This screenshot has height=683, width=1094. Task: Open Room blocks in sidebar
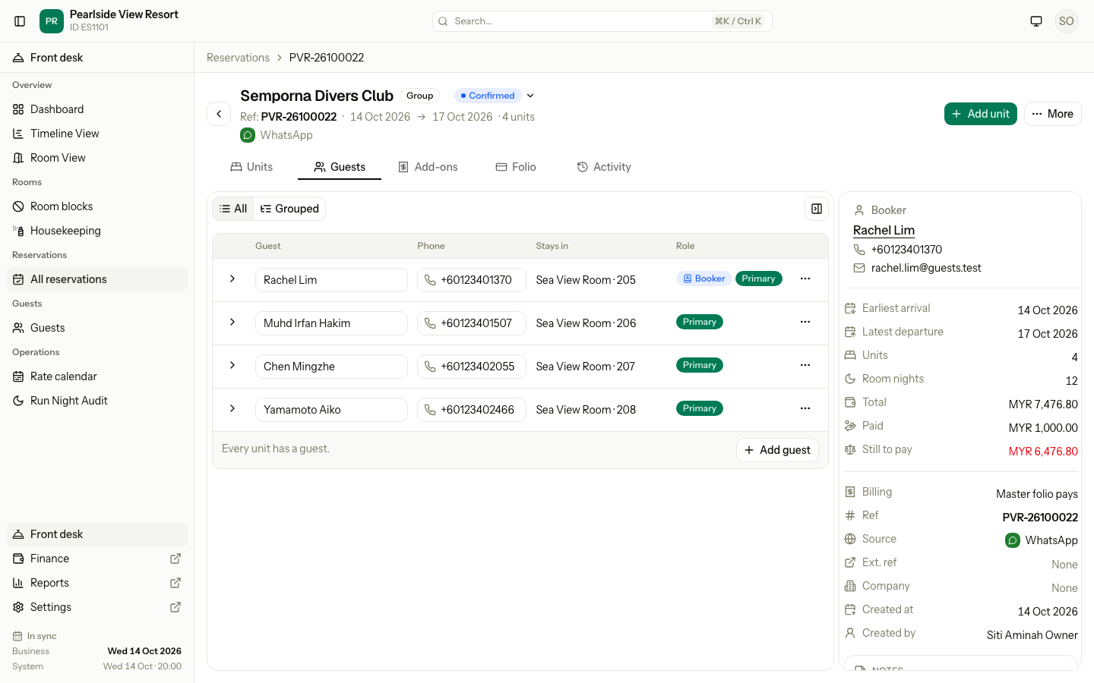(x=96, y=206)
